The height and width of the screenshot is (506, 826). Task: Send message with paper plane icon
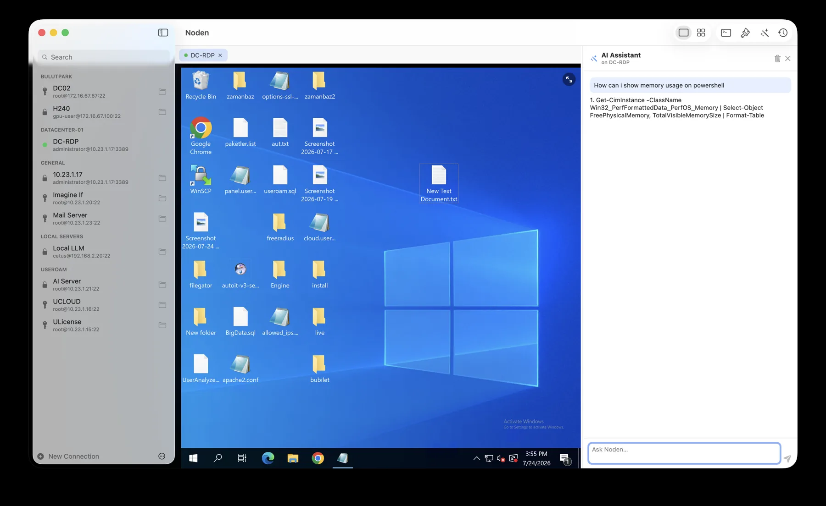pos(787,458)
